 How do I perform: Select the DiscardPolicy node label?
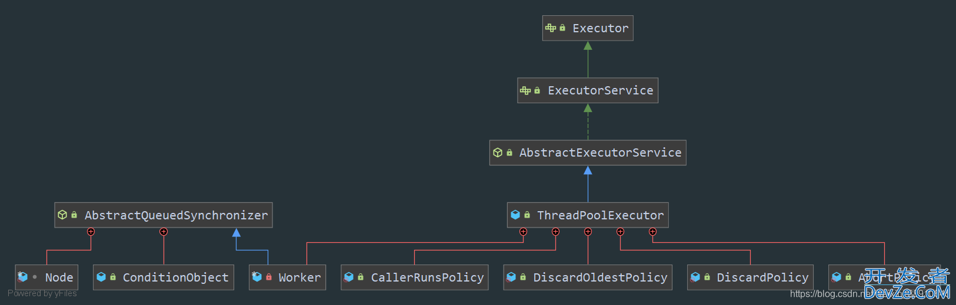[x=762, y=277]
